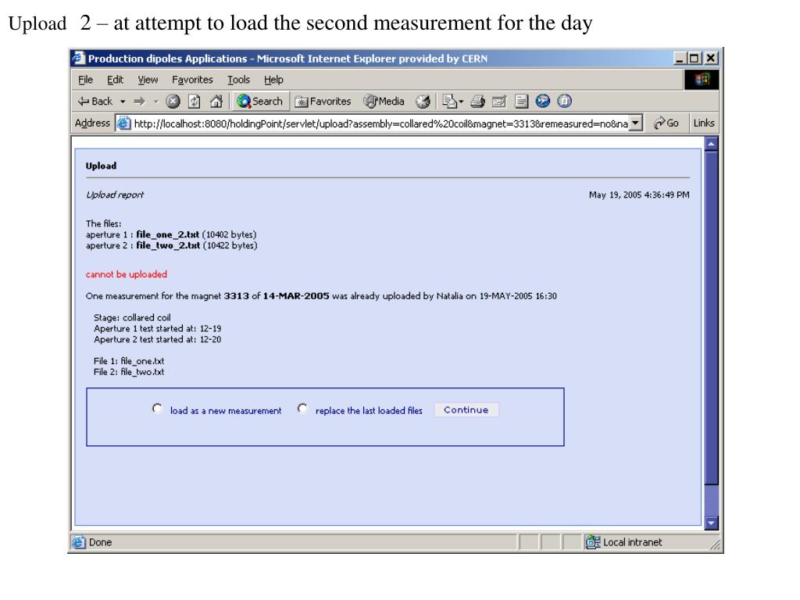The height and width of the screenshot is (600, 800).
Task: Click the Discuss toolbar icon
Action: click(521, 102)
